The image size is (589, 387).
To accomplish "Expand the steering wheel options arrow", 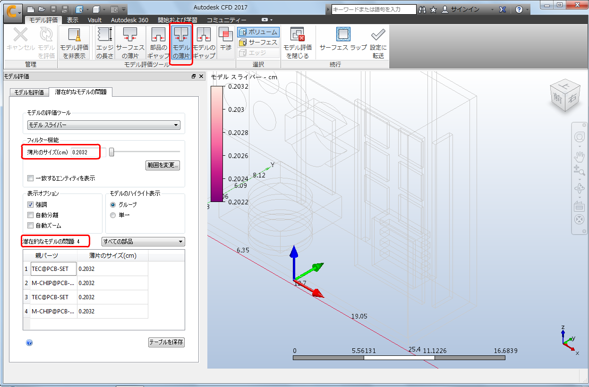I will pos(579,146).
